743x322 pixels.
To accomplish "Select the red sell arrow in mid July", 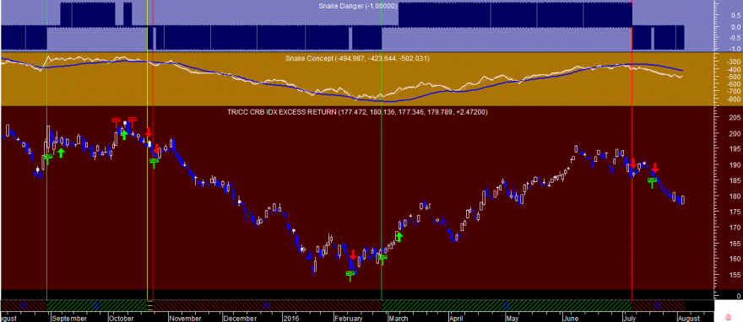I will 655,168.
